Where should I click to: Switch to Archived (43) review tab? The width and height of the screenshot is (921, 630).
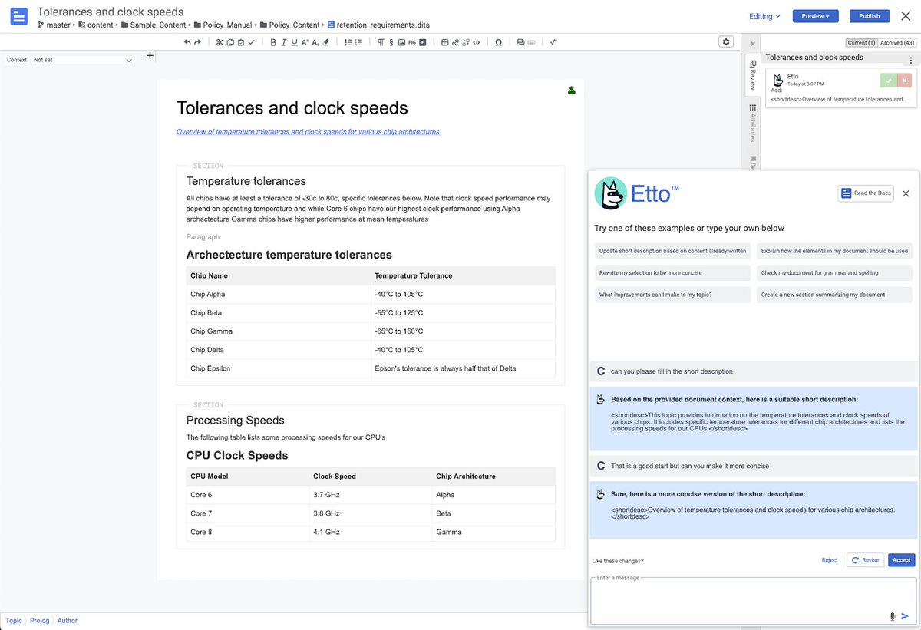(x=897, y=43)
